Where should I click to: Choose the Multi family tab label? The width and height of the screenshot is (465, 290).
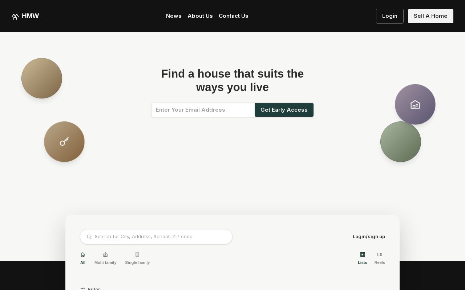pos(105,262)
